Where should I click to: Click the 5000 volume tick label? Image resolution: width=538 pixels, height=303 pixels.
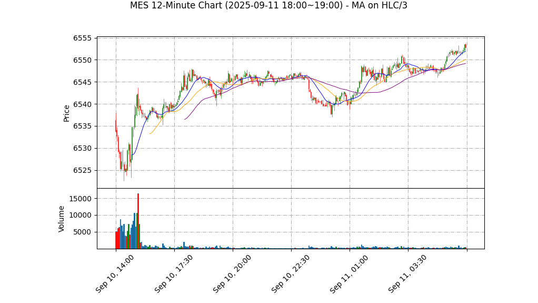[83, 232]
